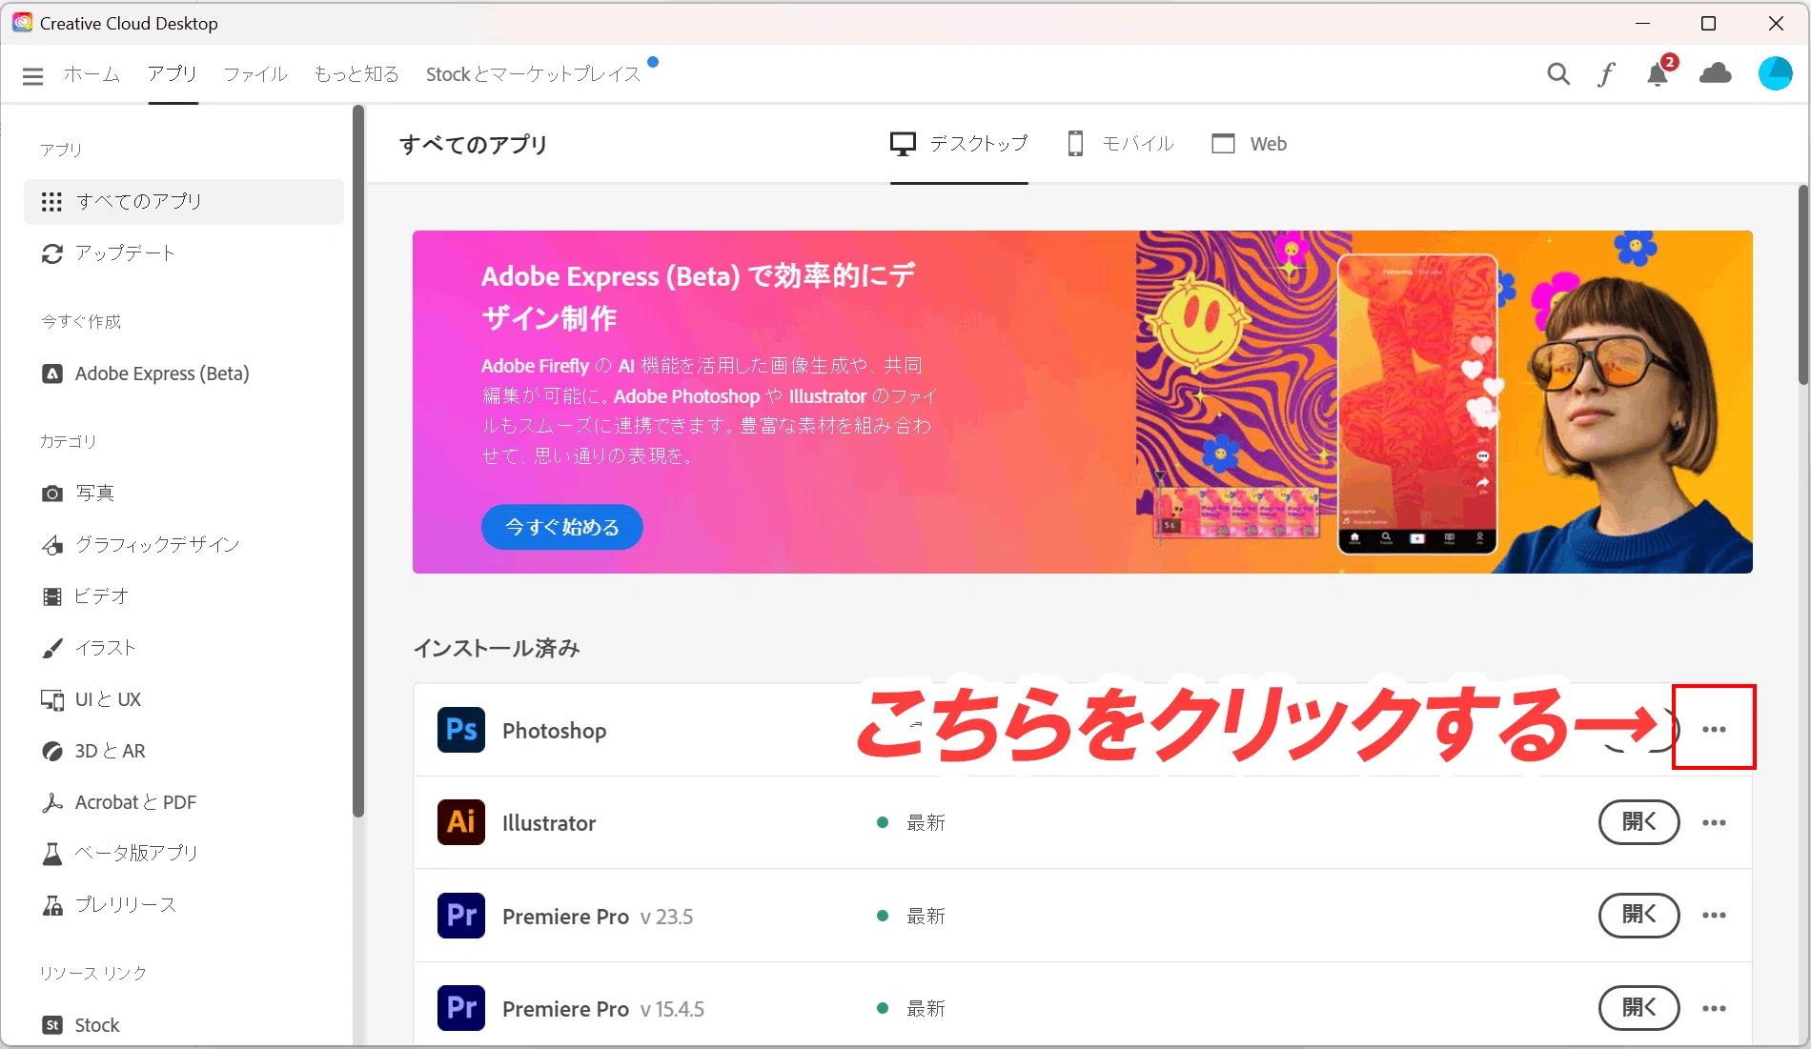The height and width of the screenshot is (1049, 1811).
Task: Go to the ホーム menu tab
Action: point(92,74)
